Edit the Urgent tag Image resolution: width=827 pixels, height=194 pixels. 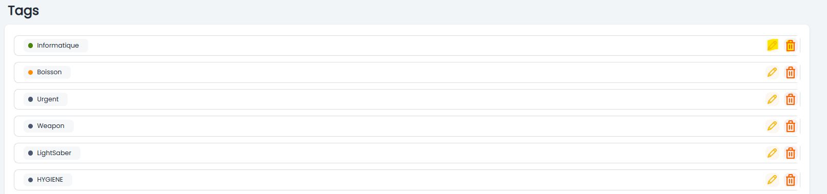point(772,99)
